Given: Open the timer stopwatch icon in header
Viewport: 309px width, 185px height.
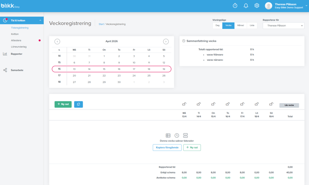Looking at the screenshot, I should [235, 6].
